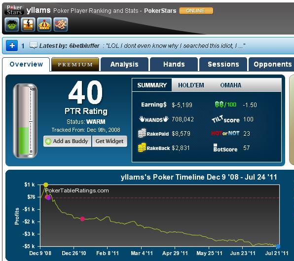Show the OMAHA stats tab
This screenshot has width=294, height=261.
pyautogui.click(x=231, y=85)
